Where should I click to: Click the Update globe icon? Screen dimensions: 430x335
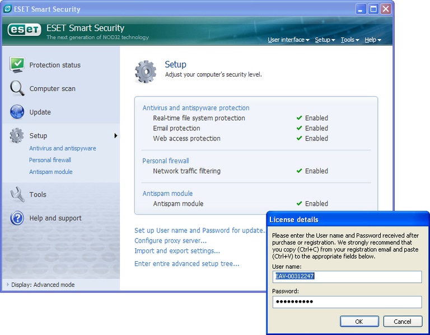(17, 112)
